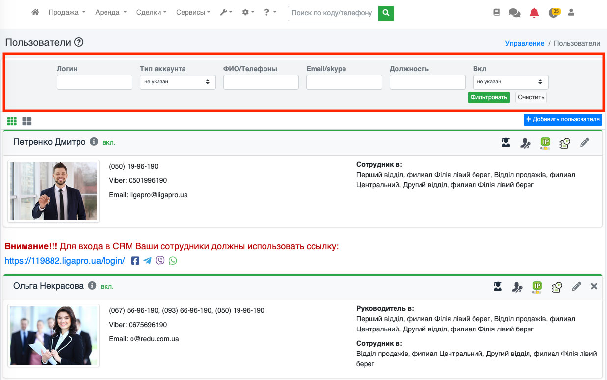607x380 pixels.
Task: Click the Email/skype input field
Action: 344,82
